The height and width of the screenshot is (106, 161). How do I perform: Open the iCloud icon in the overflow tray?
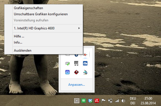coord(67,72)
